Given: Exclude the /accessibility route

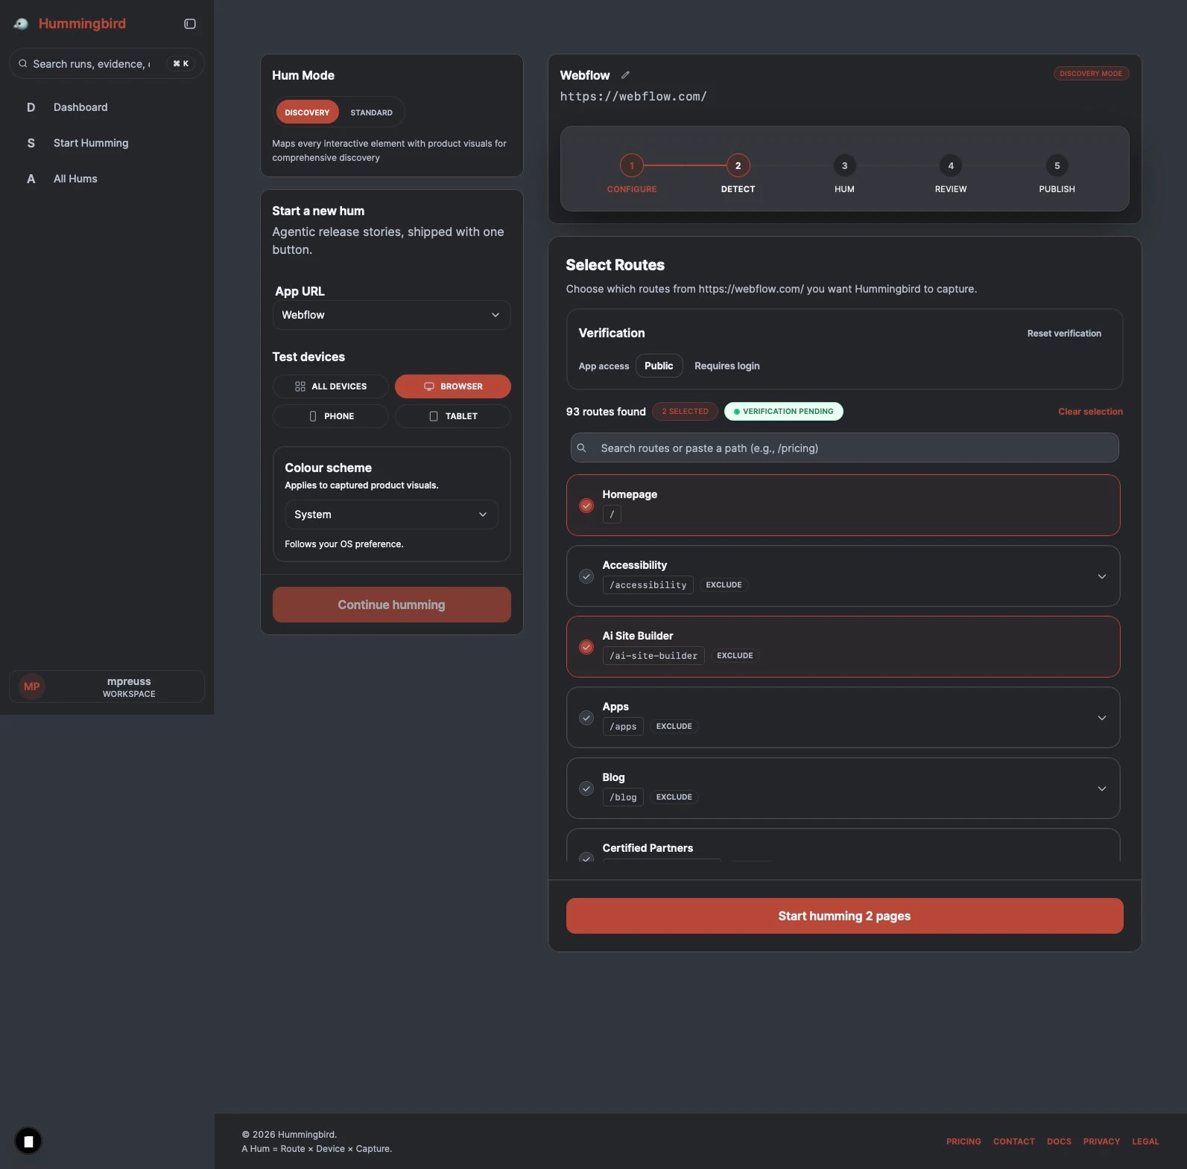Looking at the screenshot, I should coord(724,585).
